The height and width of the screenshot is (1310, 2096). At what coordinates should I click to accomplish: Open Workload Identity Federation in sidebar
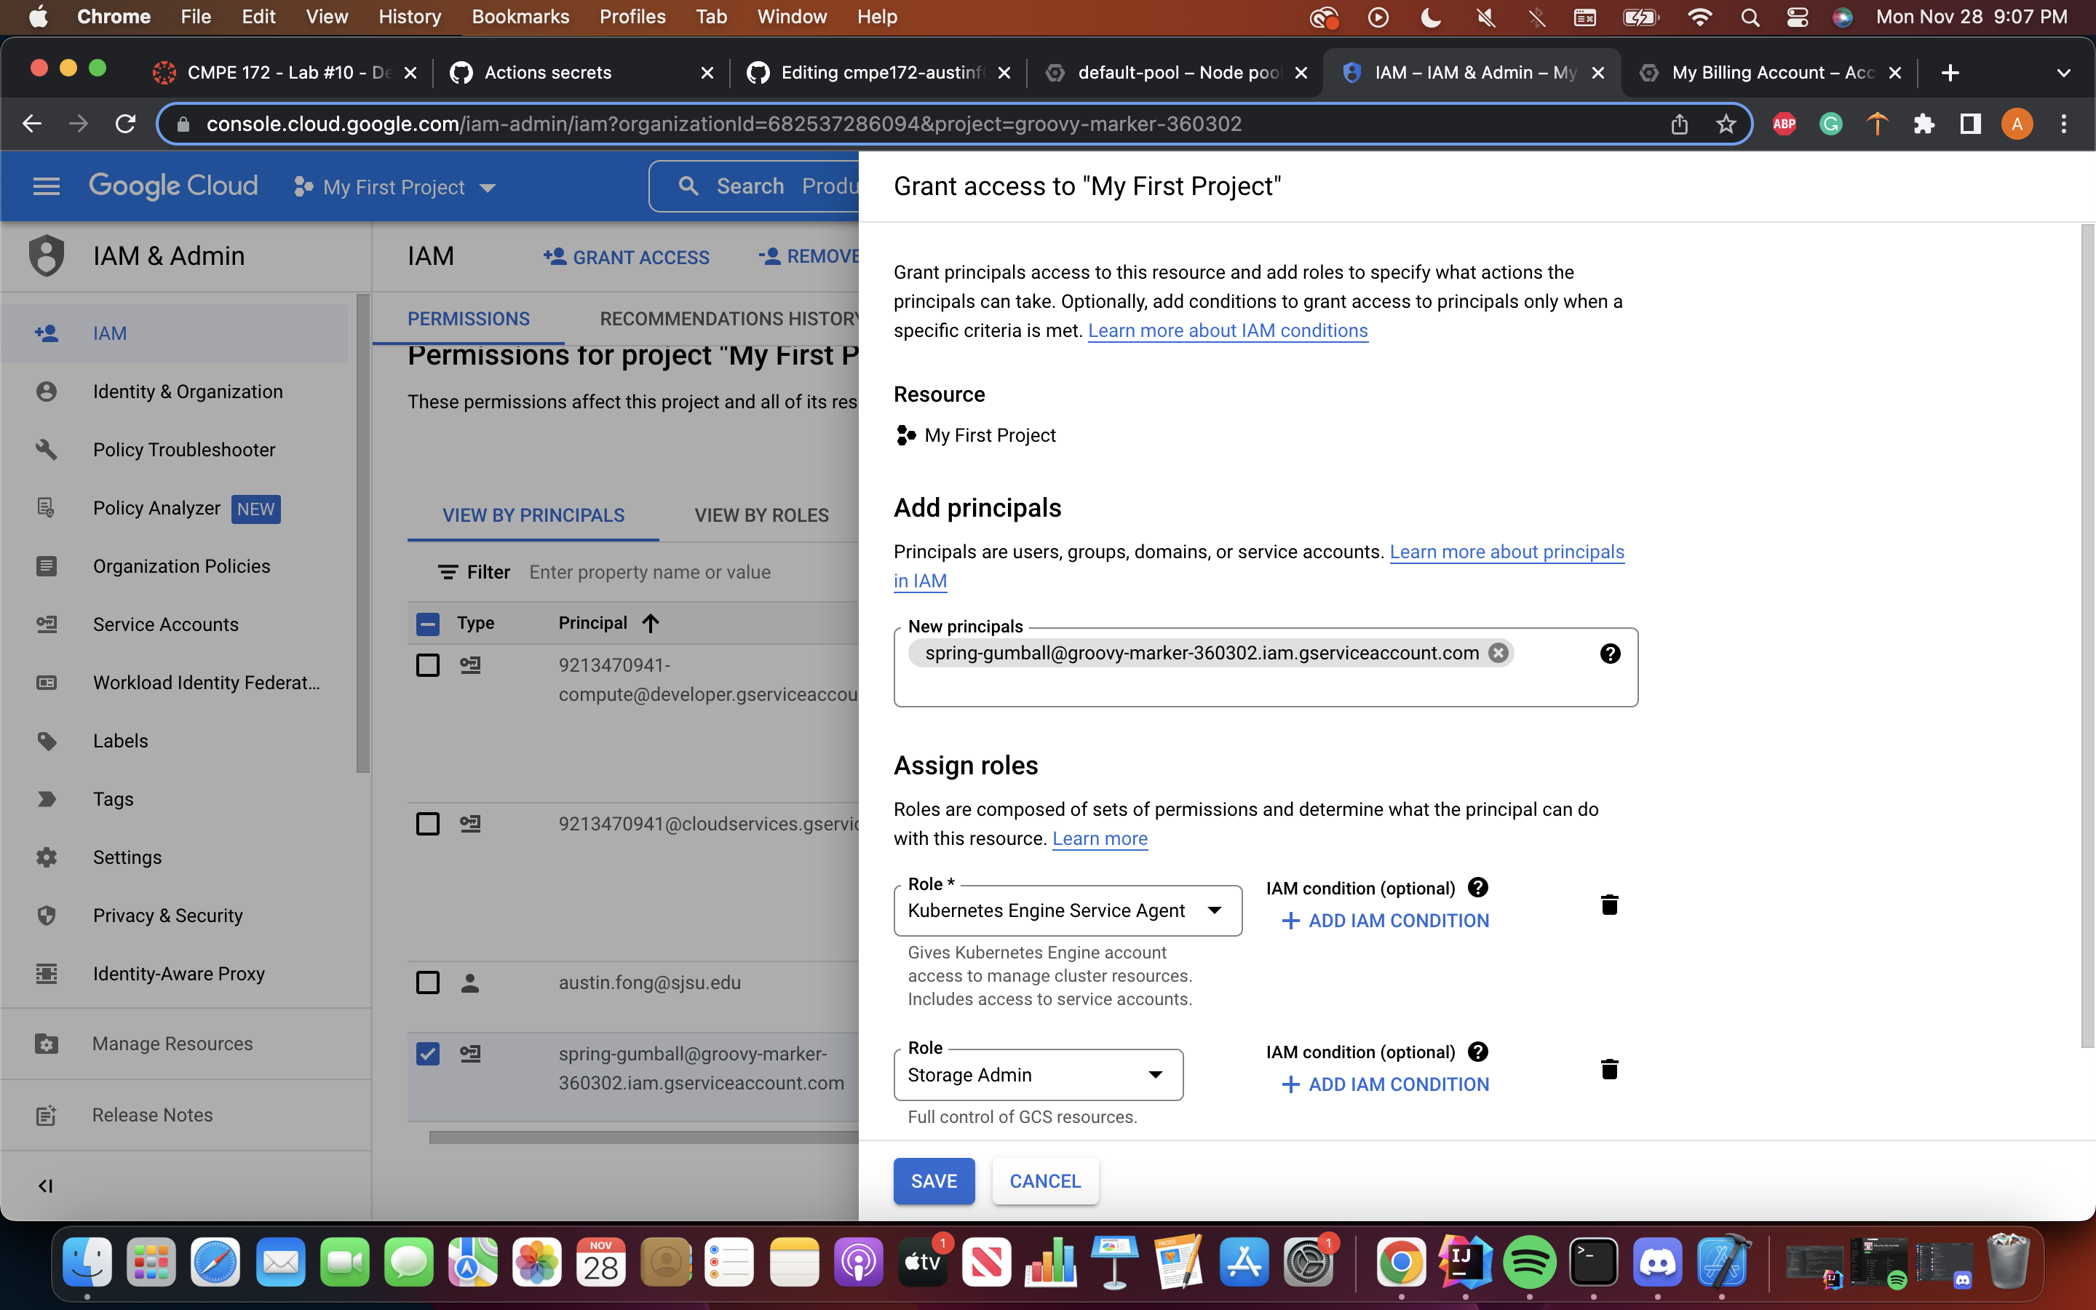pyautogui.click(x=206, y=683)
